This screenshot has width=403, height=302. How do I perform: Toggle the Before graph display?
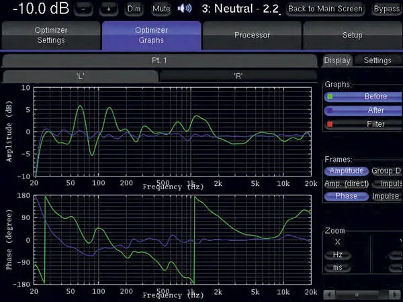click(363, 97)
